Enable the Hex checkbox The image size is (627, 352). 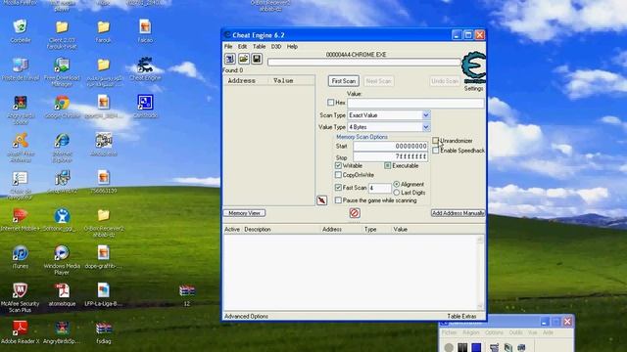pos(331,103)
